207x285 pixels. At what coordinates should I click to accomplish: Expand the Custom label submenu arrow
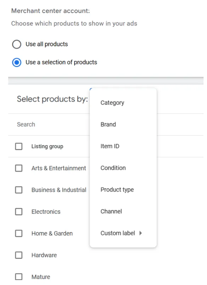click(x=140, y=233)
